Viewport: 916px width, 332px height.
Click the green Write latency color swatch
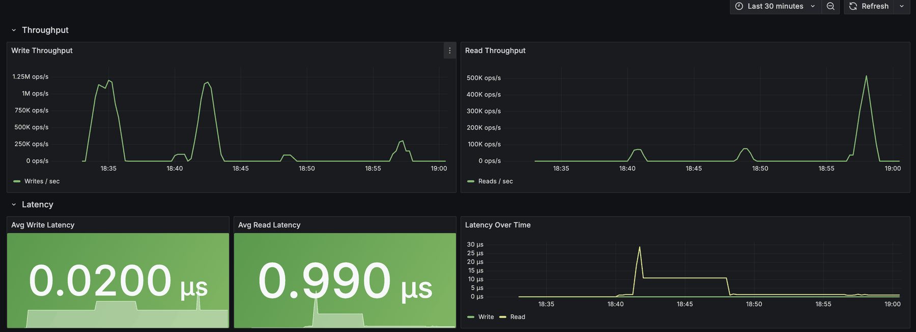[471, 317]
